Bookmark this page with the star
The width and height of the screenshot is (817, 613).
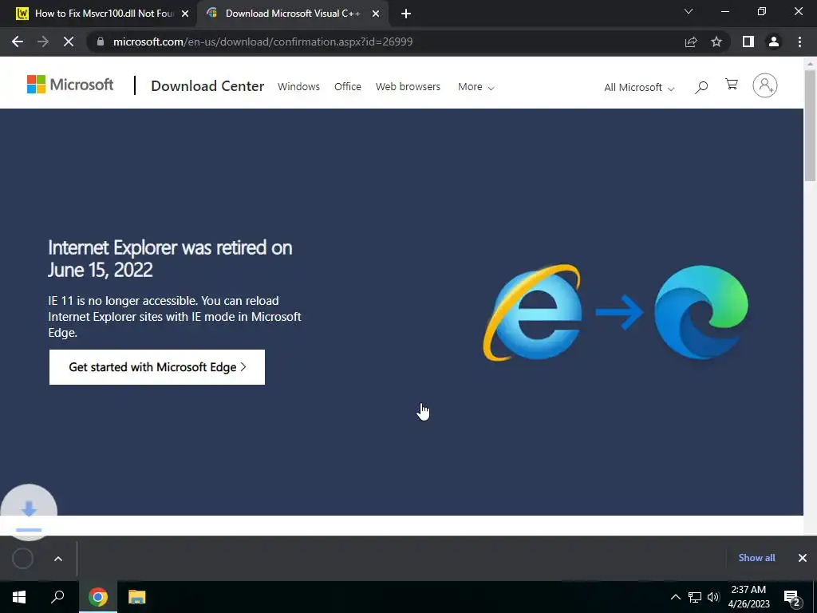716,42
